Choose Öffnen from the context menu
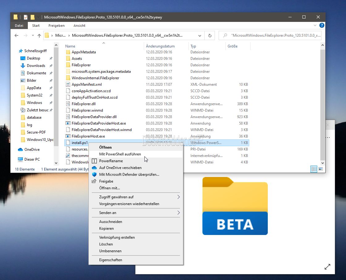 click(x=136, y=147)
